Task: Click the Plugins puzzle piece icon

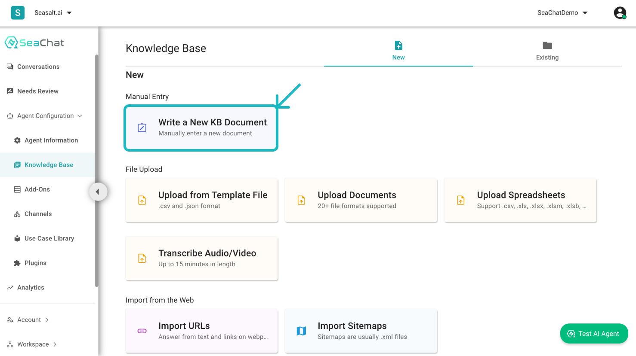Action: click(x=17, y=263)
